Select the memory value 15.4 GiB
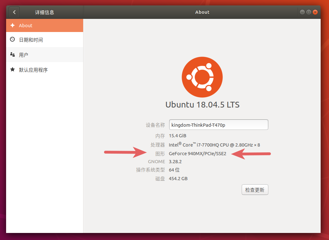Viewport: 329px width, 240px height. [177, 136]
